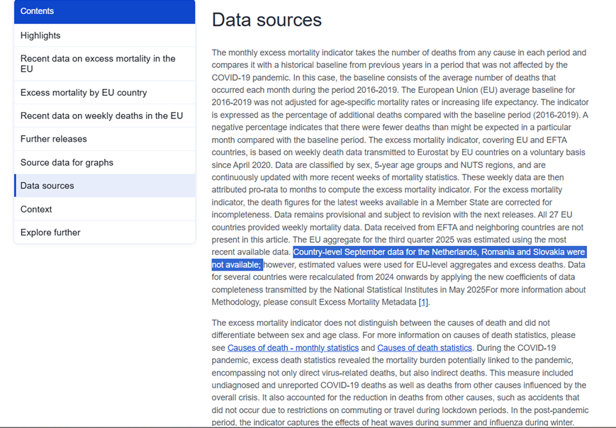Open Explore further in the contents list

[x=50, y=233]
